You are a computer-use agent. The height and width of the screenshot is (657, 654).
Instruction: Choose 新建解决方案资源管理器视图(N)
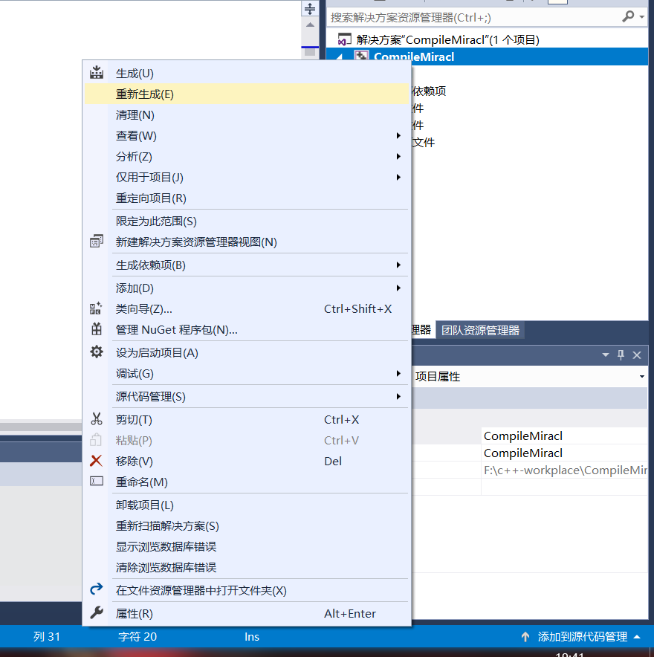point(246,242)
